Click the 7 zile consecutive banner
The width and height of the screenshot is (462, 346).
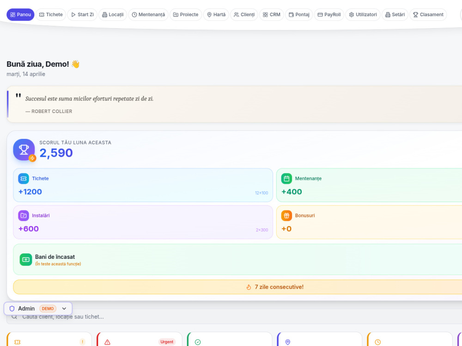tap(237, 287)
